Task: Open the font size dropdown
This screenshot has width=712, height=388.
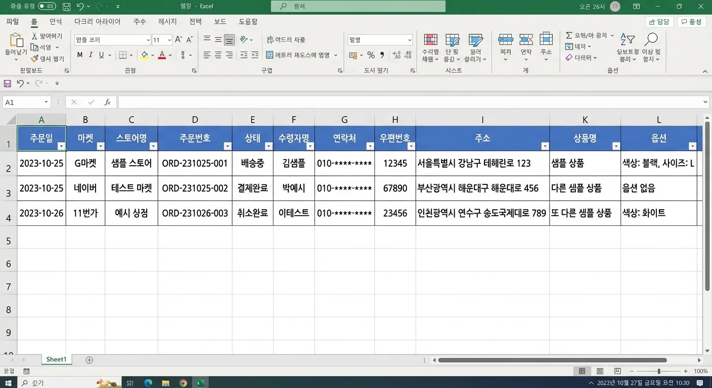Action: 169,39
